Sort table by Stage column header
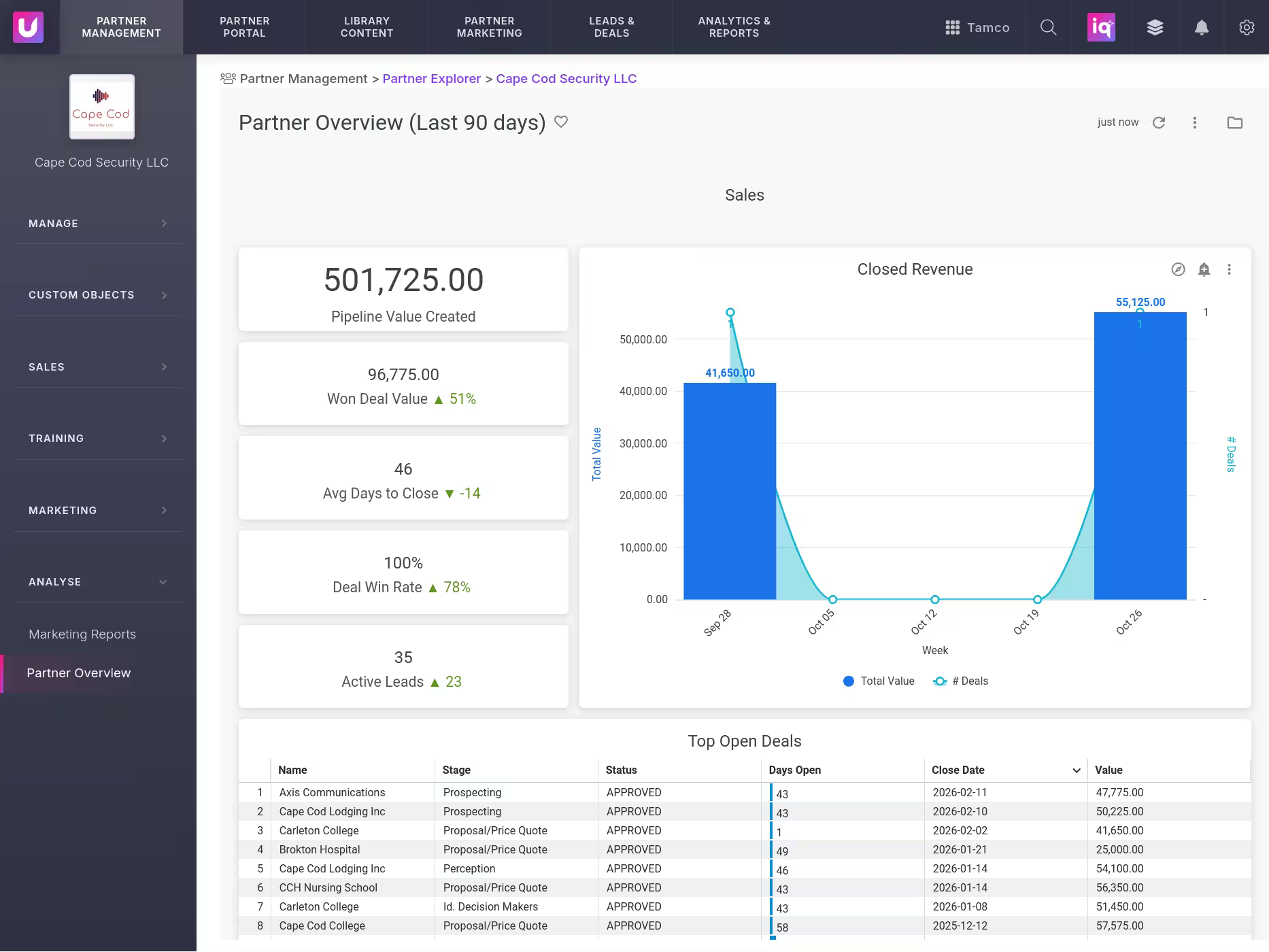Image resolution: width=1269 pixels, height=952 pixels. [x=456, y=770]
